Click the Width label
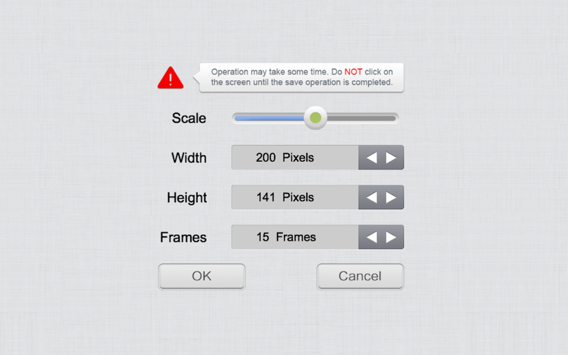Viewport: 568px width, 355px height. [x=189, y=158]
